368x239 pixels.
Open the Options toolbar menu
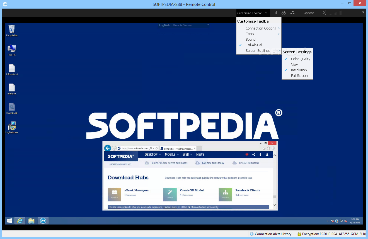point(309,13)
